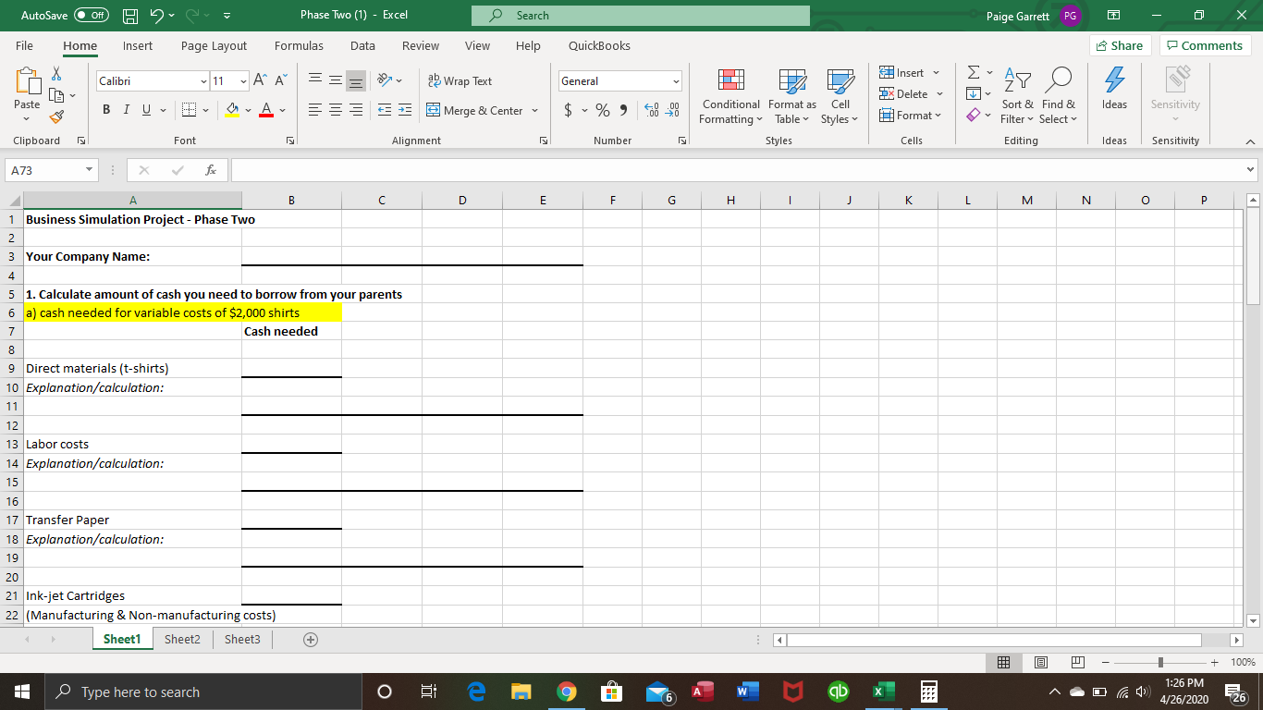Toggle AutoSave switch

[x=92, y=16]
